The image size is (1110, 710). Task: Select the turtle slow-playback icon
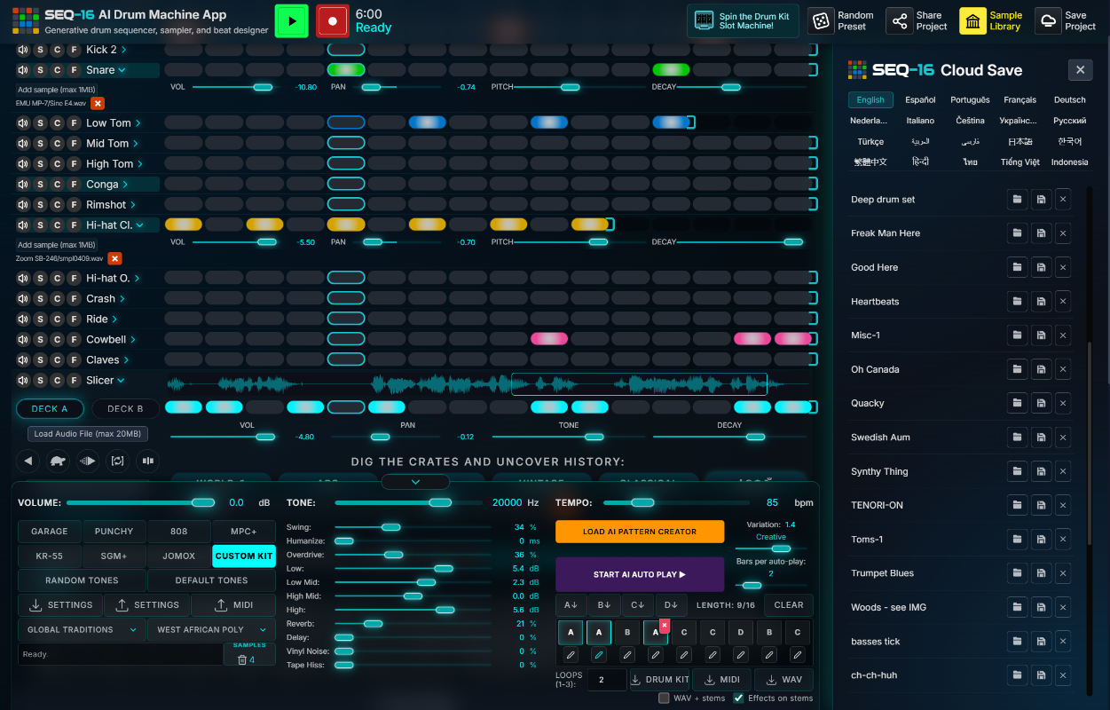pyautogui.click(x=59, y=461)
